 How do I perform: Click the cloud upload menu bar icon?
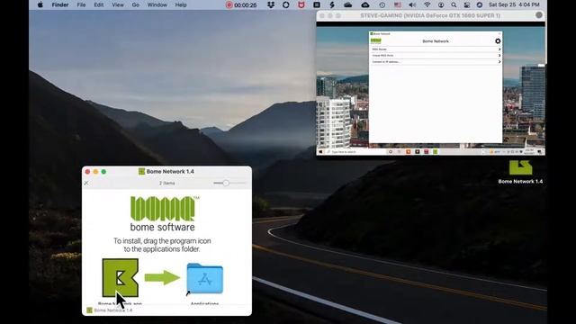pyautogui.click(x=365, y=4)
